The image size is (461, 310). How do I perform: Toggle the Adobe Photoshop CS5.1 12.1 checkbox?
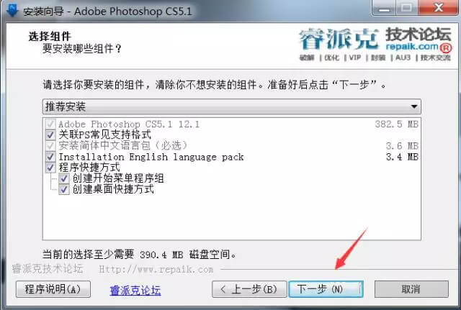click(50, 124)
